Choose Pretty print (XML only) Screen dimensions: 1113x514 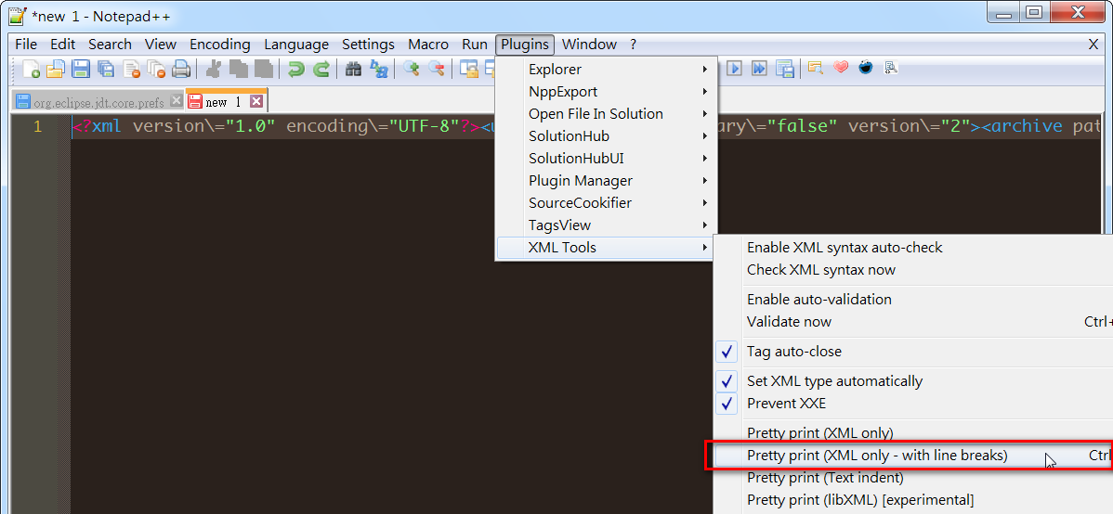click(912, 433)
